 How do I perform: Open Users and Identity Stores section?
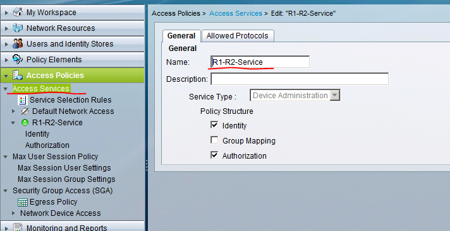(73, 43)
